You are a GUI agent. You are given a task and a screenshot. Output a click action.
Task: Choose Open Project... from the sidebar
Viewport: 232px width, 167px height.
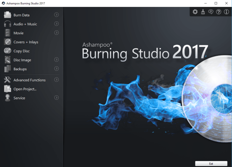click(x=25, y=89)
